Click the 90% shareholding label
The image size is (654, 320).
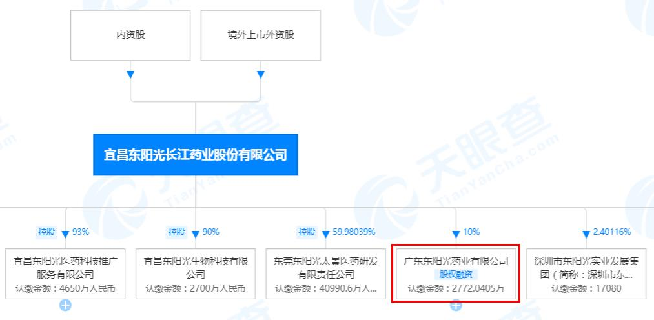point(211,232)
